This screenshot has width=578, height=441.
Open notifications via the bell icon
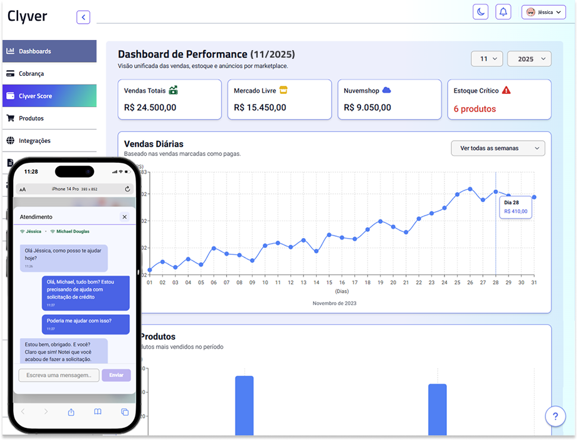[x=503, y=12]
